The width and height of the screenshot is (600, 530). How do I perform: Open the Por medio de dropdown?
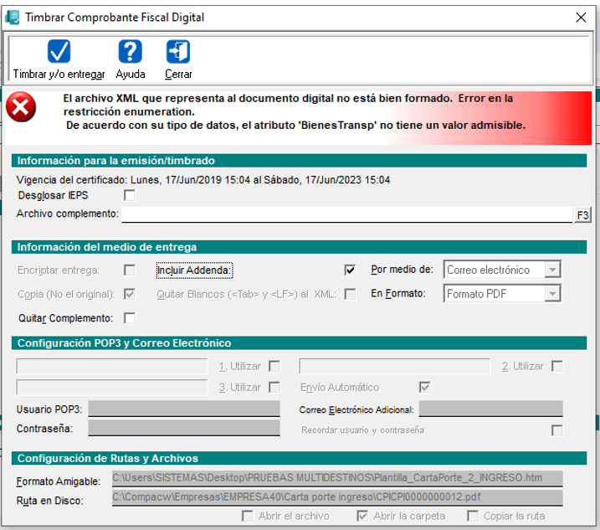click(x=552, y=270)
